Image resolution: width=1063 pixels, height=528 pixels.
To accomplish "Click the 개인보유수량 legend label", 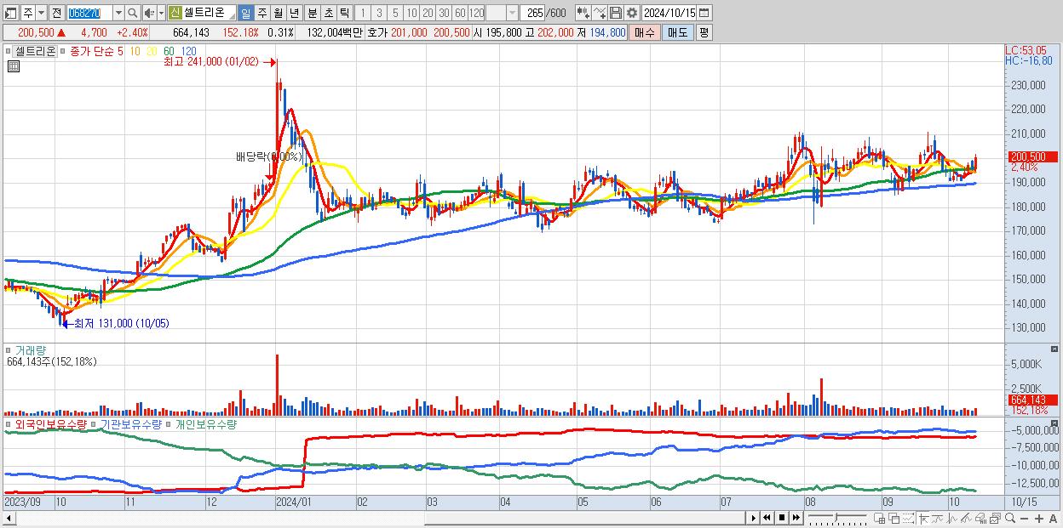I will pyautogui.click(x=205, y=423).
